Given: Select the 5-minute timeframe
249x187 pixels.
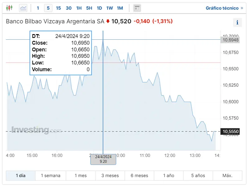Looking at the screenshot, I should [x=48, y=8].
